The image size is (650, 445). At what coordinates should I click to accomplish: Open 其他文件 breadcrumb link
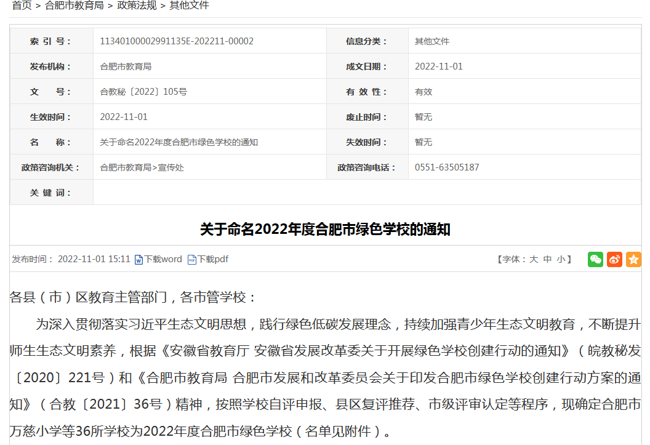pos(190,6)
